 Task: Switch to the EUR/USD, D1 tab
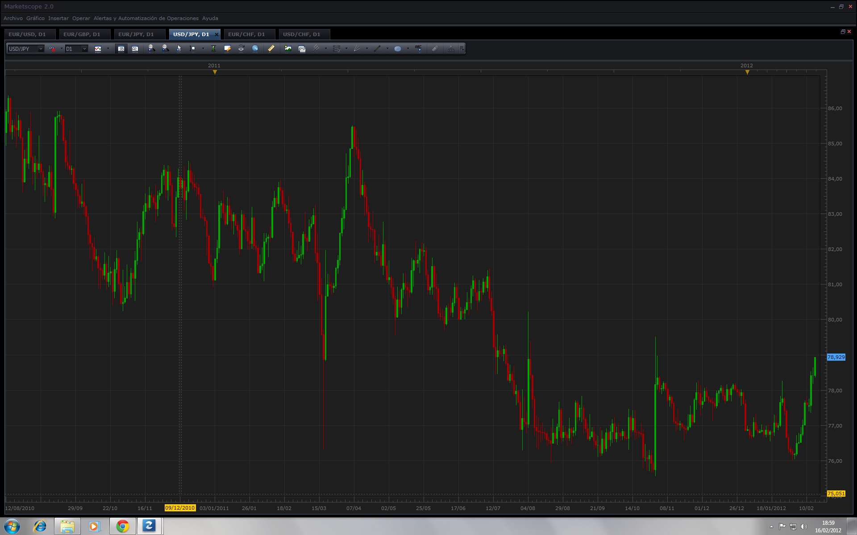pos(27,34)
